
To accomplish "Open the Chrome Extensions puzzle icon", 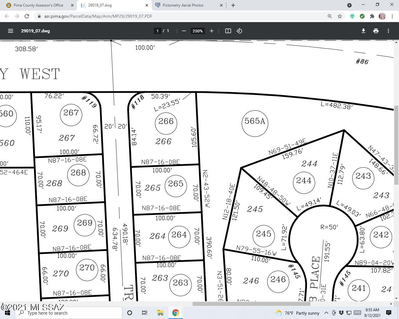I will coord(372,16).
